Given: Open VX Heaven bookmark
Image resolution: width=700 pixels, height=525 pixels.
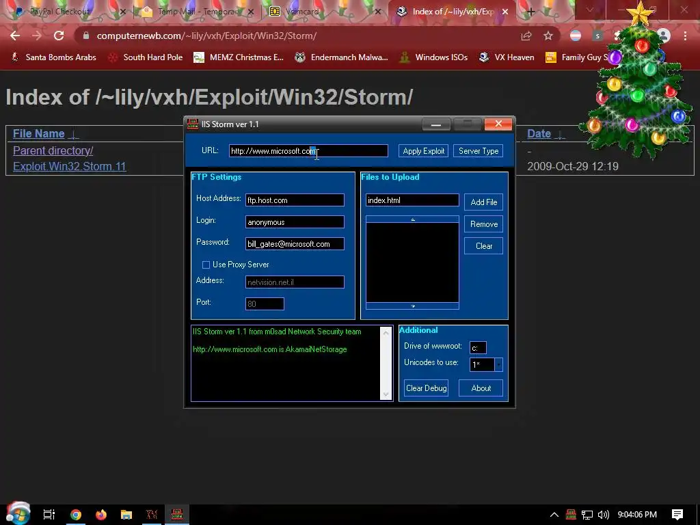Looking at the screenshot, I should point(507,57).
